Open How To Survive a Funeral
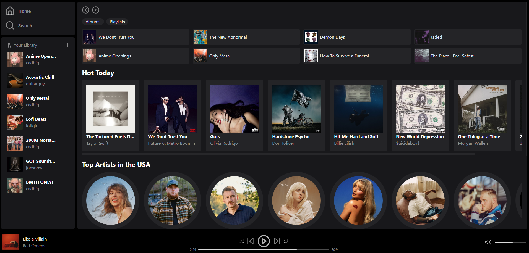This screenshot has width=529, height=253. [357, 56]
